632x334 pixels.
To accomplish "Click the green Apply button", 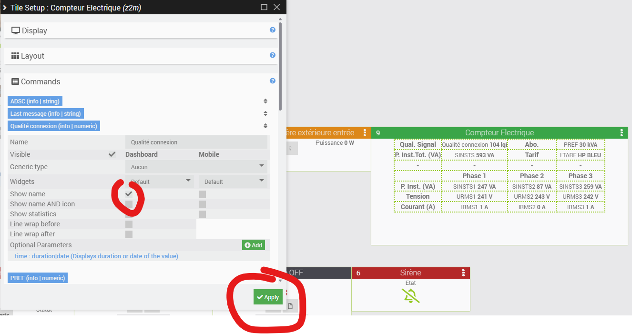I will [268, 297].
